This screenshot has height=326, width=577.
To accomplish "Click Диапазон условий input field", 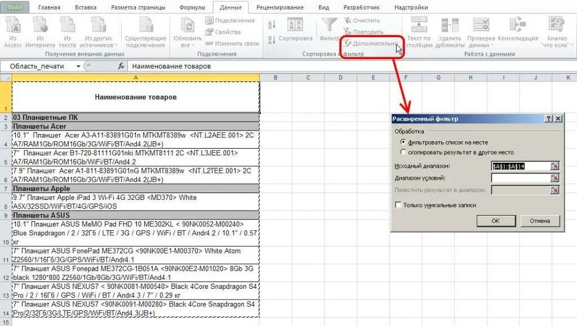I will click(x=520, y=178).
